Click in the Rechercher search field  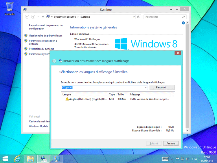[x=161, y=17]
